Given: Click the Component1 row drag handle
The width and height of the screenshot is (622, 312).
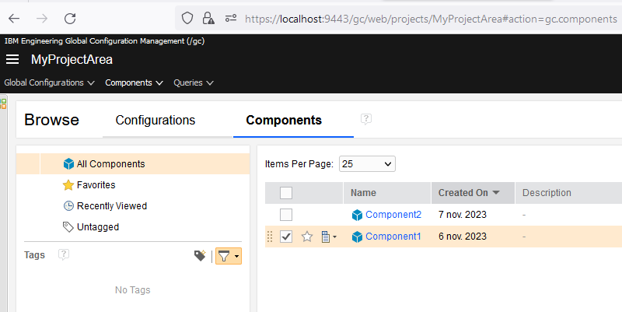Looking at the screenshot, I should [x=270, y=237].
